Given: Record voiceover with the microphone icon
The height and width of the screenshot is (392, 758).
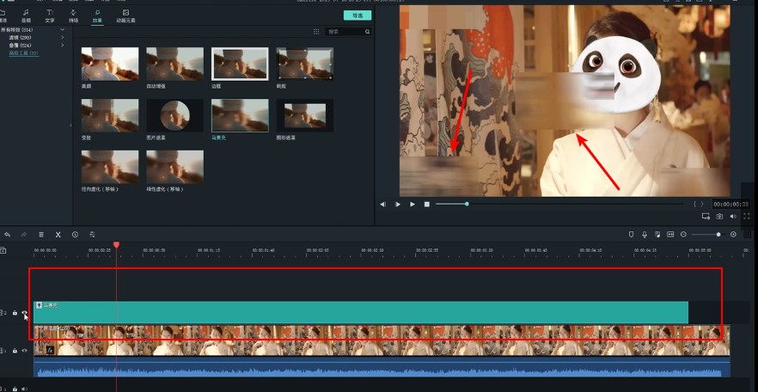Looking at the screenshot, I should tap(645, 235).
